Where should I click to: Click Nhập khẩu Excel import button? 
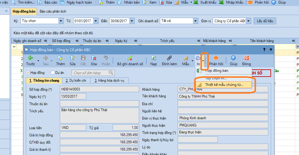pyautogui.click(x=231, y=2)
